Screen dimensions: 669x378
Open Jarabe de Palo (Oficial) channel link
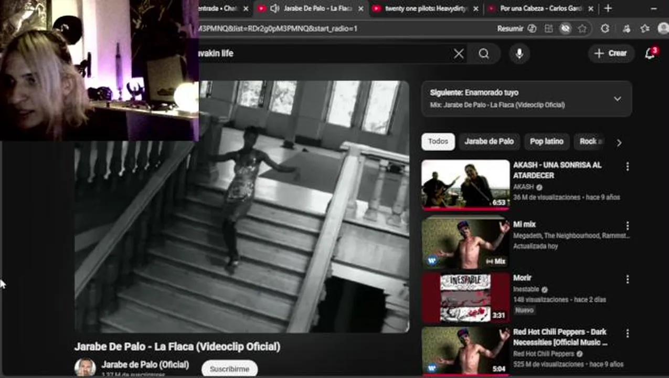point(145,365)
